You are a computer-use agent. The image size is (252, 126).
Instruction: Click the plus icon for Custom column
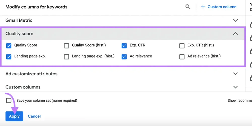(x=203, y=7)
